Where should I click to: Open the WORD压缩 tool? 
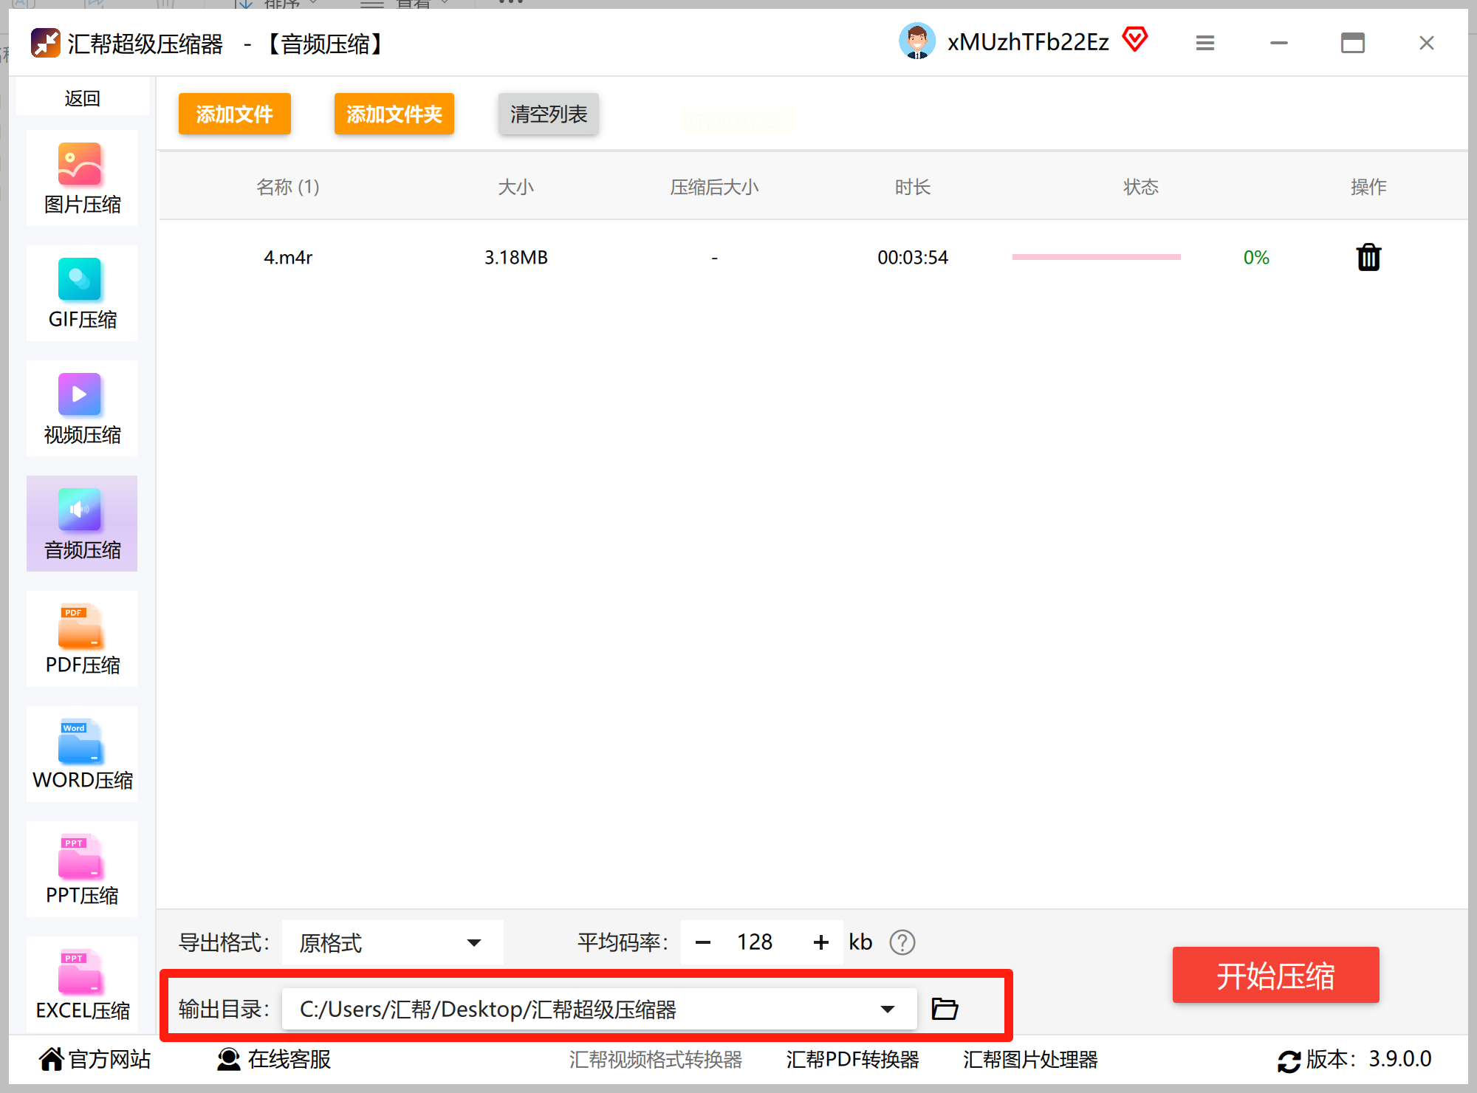[81, 755]
